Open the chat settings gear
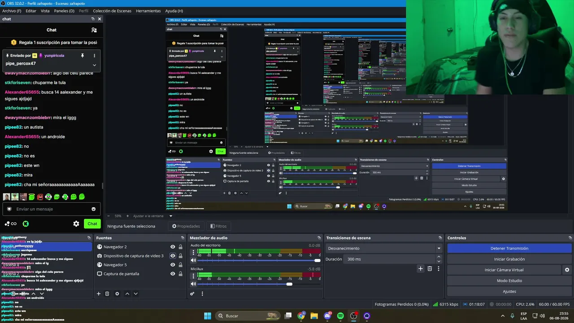Screen dimensions: 574x323 [x=76, y=224]
